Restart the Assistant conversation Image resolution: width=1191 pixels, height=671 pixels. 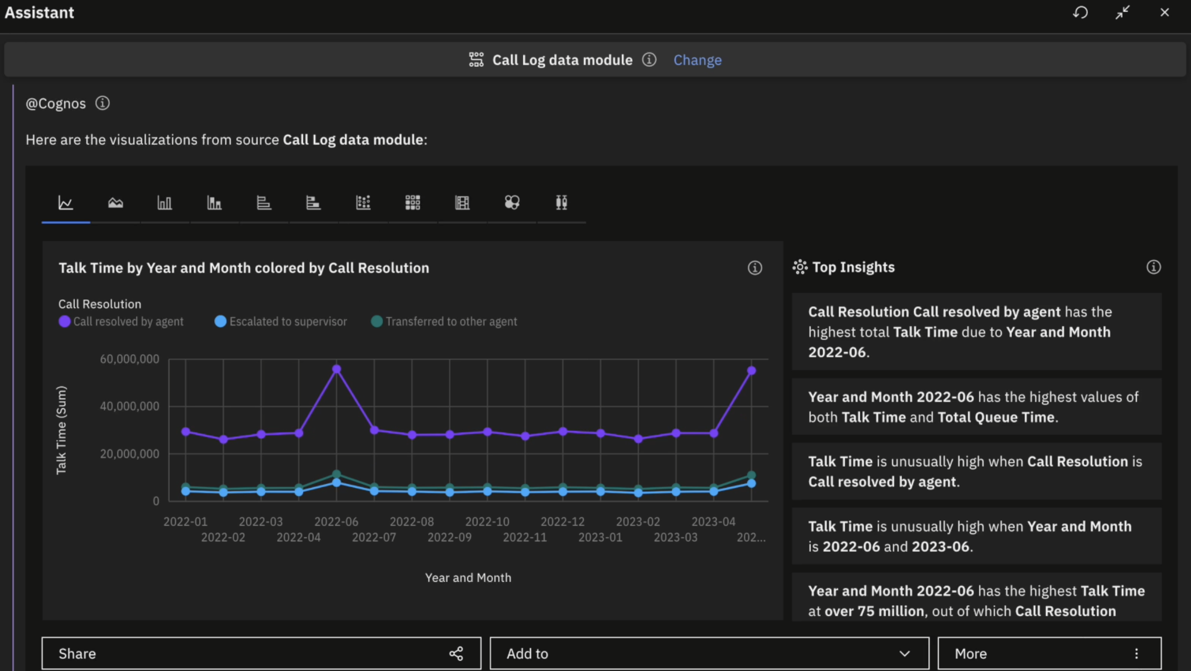[1081, 12]
